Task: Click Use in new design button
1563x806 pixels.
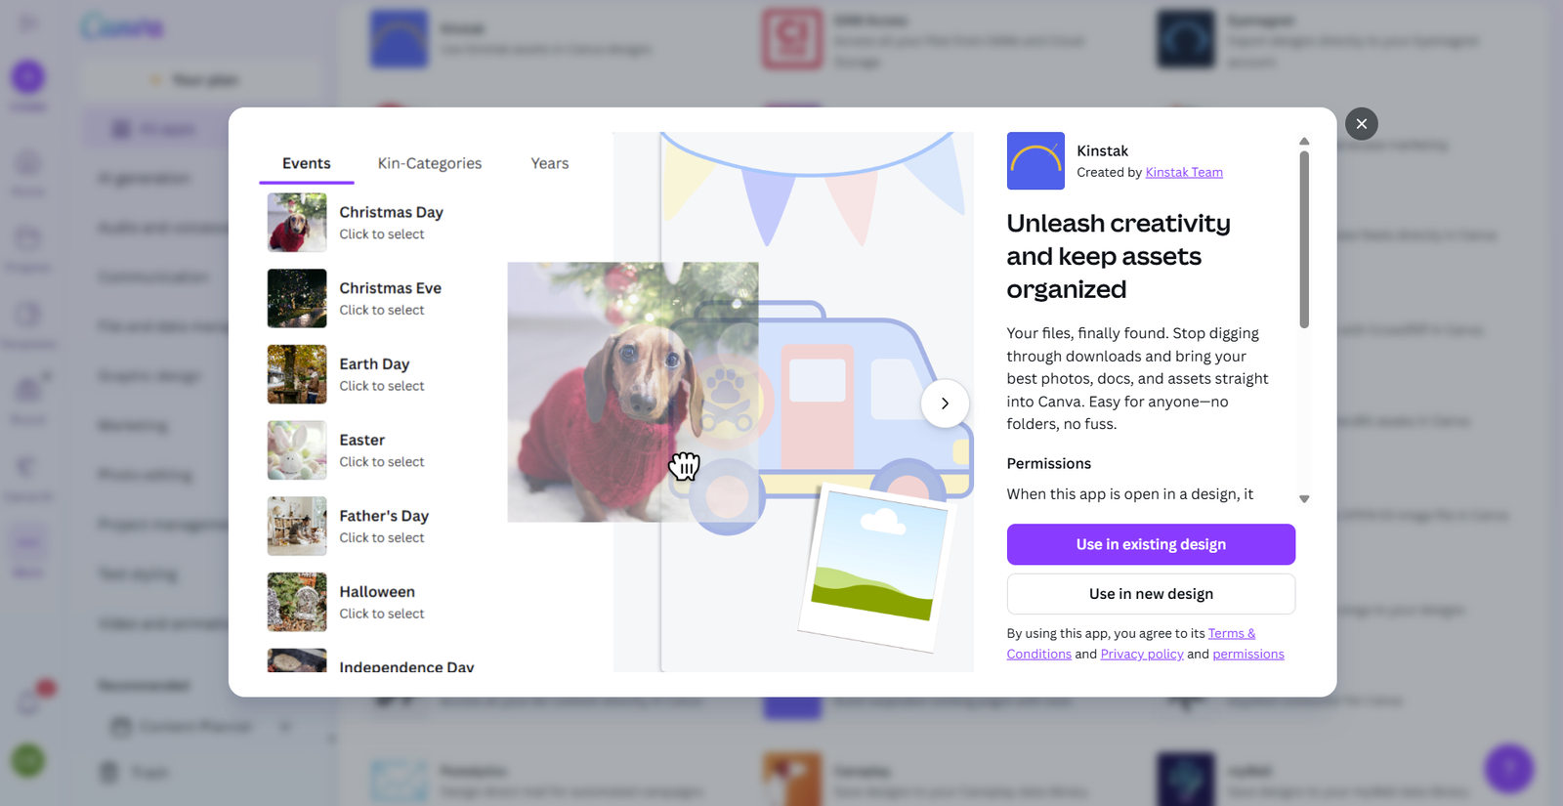Action: (1151, 594)
